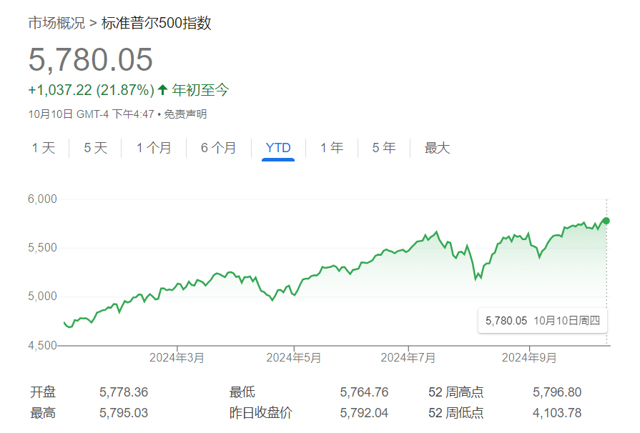Click the low value 5,764.76
Viewport: 640px width, 433px height.
pyautogui.click(x=364, y=392)
